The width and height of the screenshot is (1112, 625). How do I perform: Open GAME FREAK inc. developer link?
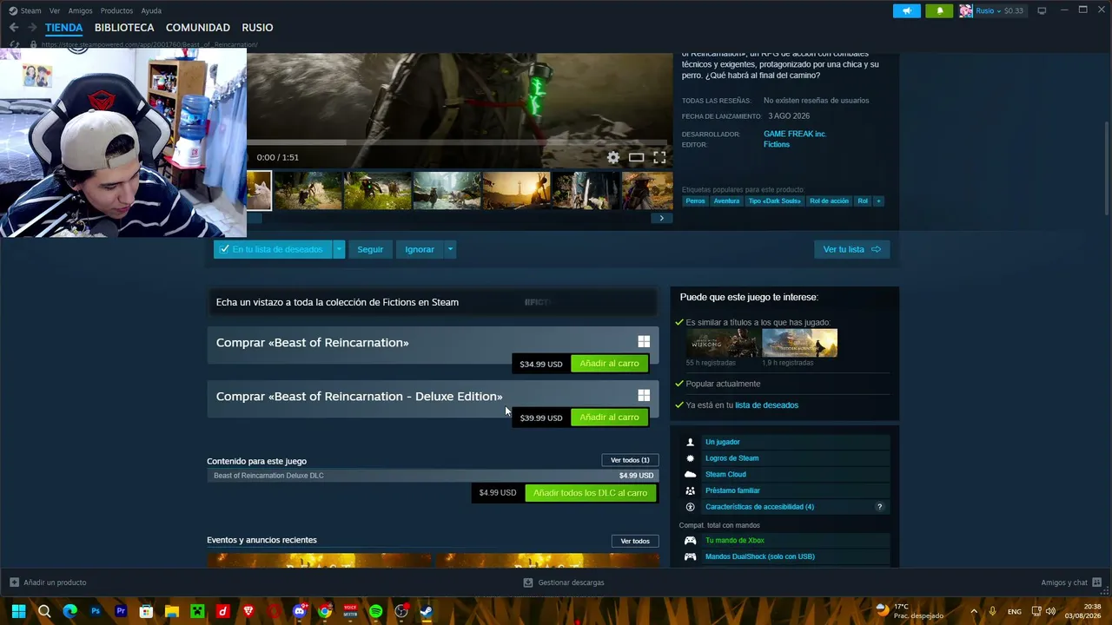click(x=795, y=134)
